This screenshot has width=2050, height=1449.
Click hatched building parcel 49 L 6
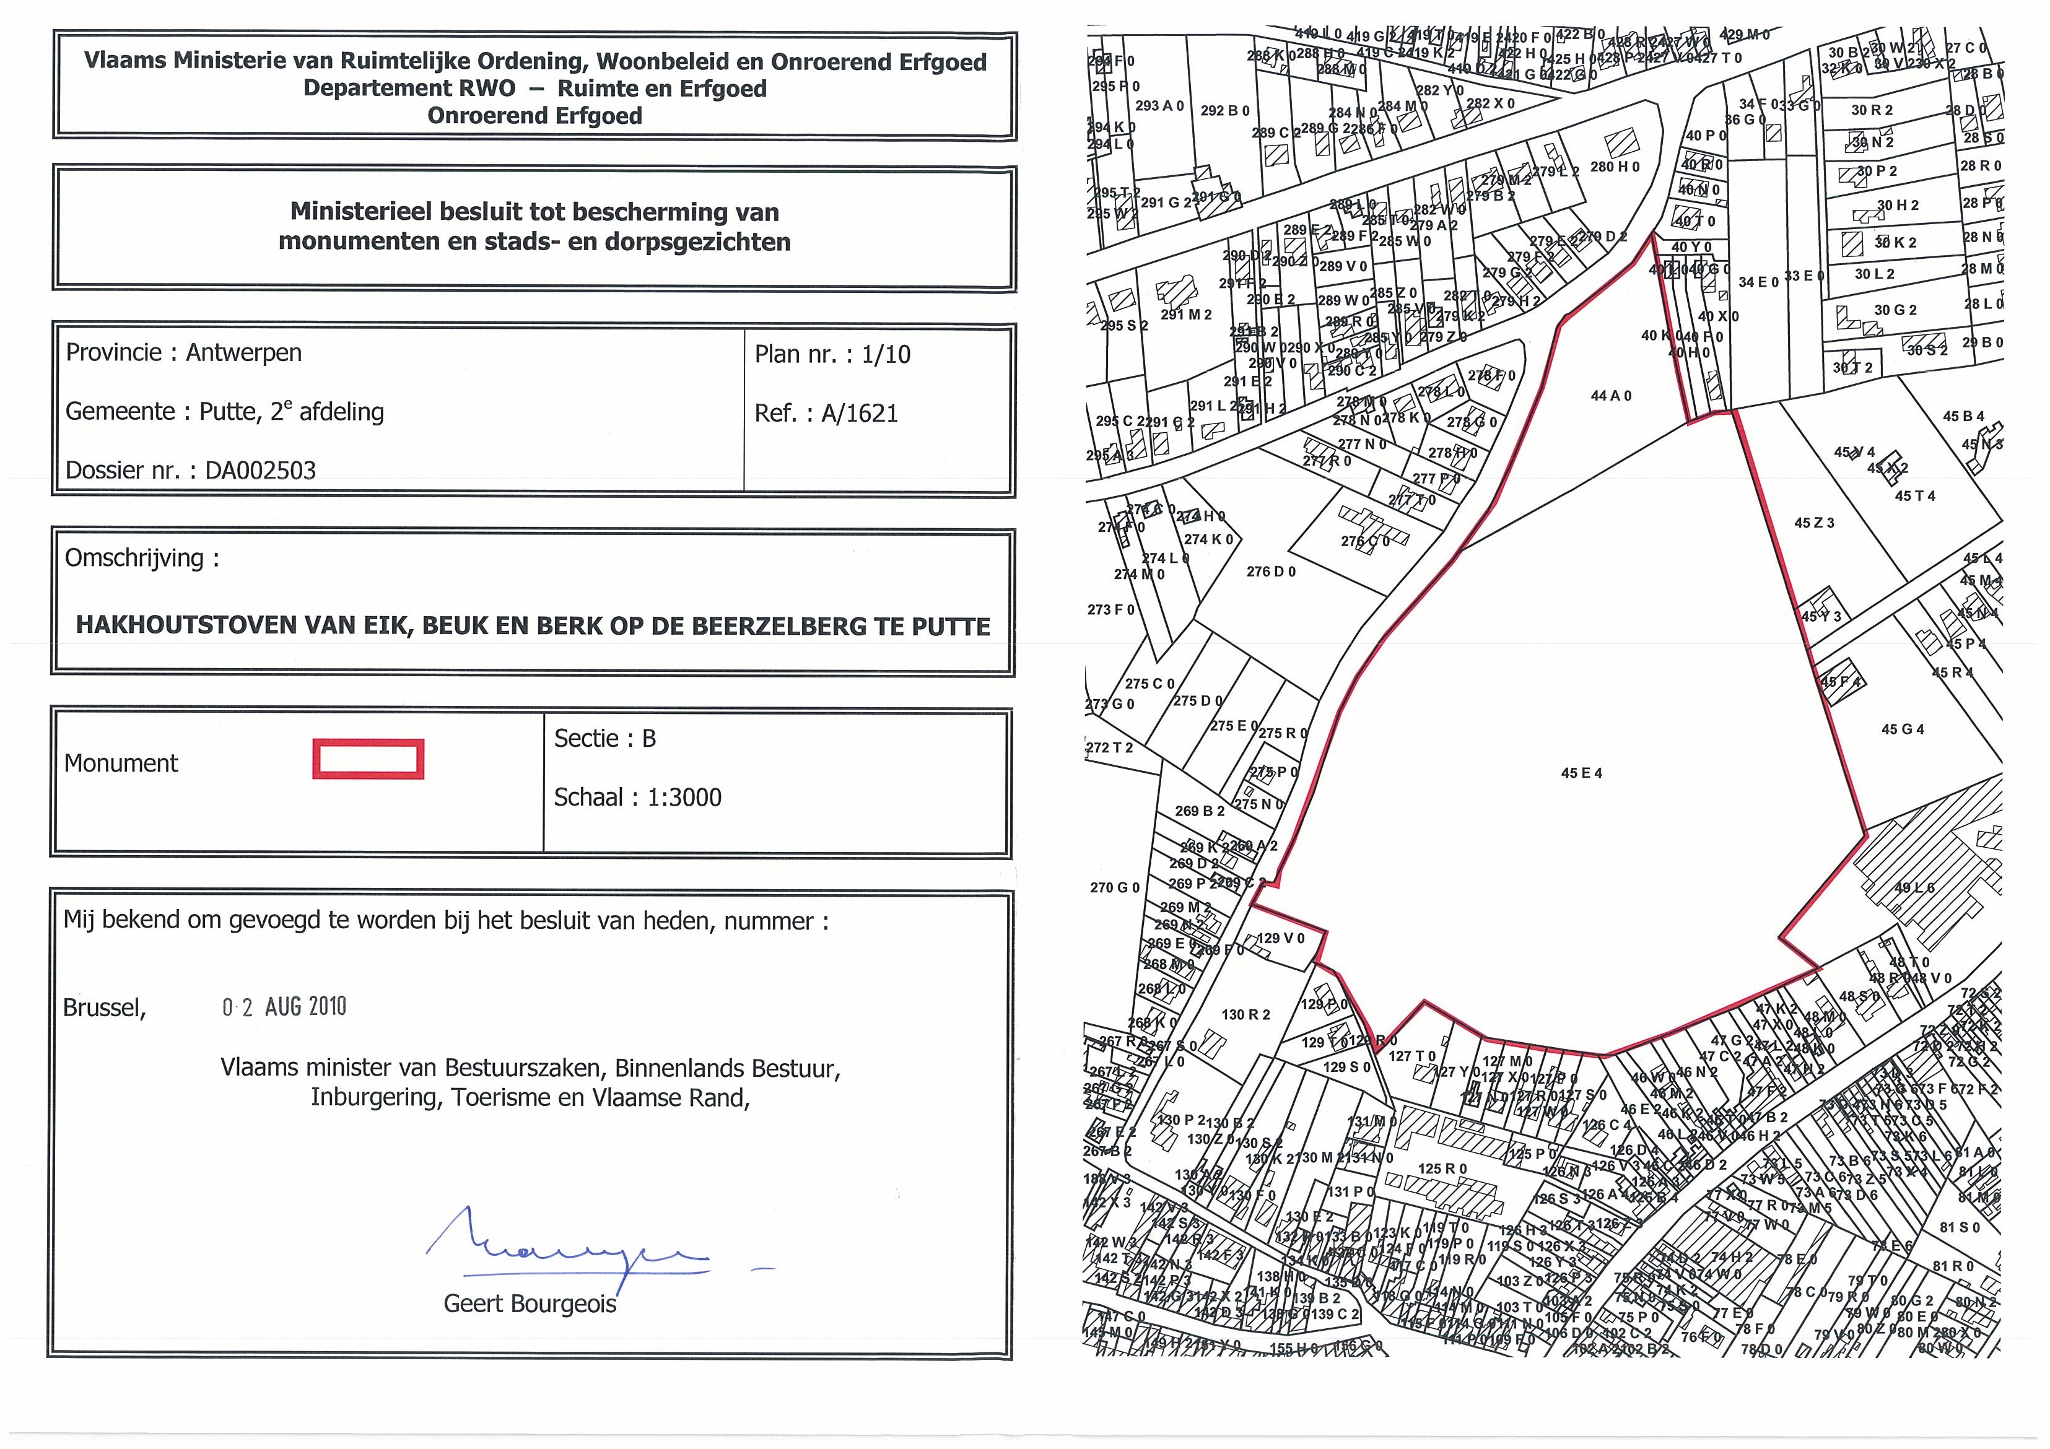pos(1914,887)
